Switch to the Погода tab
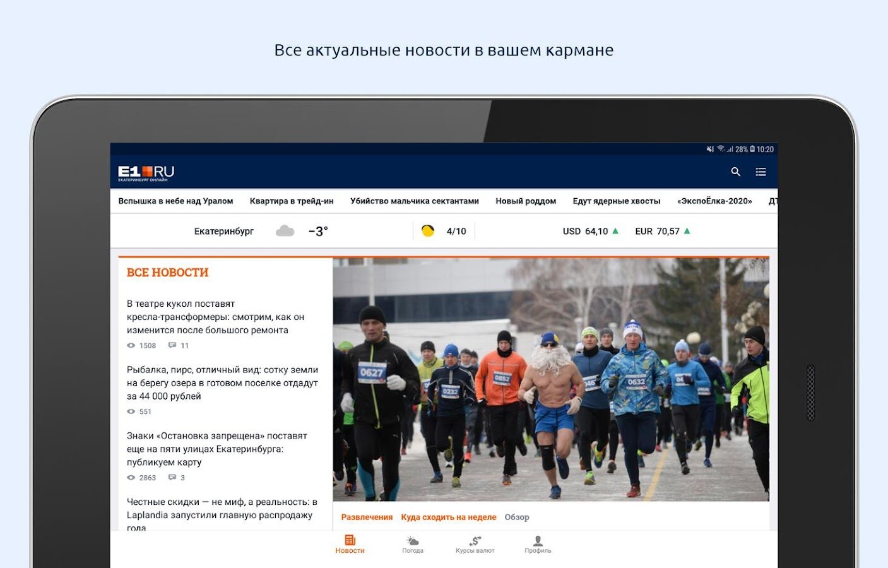The height and width of the screenshot is (568, 888). point(413,545)
